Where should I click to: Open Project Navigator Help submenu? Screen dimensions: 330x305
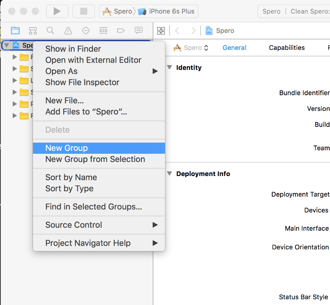point(99,243)
